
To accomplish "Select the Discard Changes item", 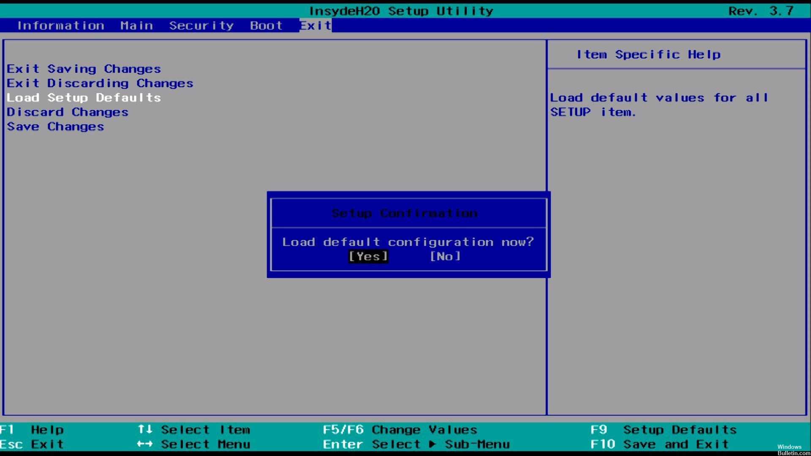I will (68, 112).
